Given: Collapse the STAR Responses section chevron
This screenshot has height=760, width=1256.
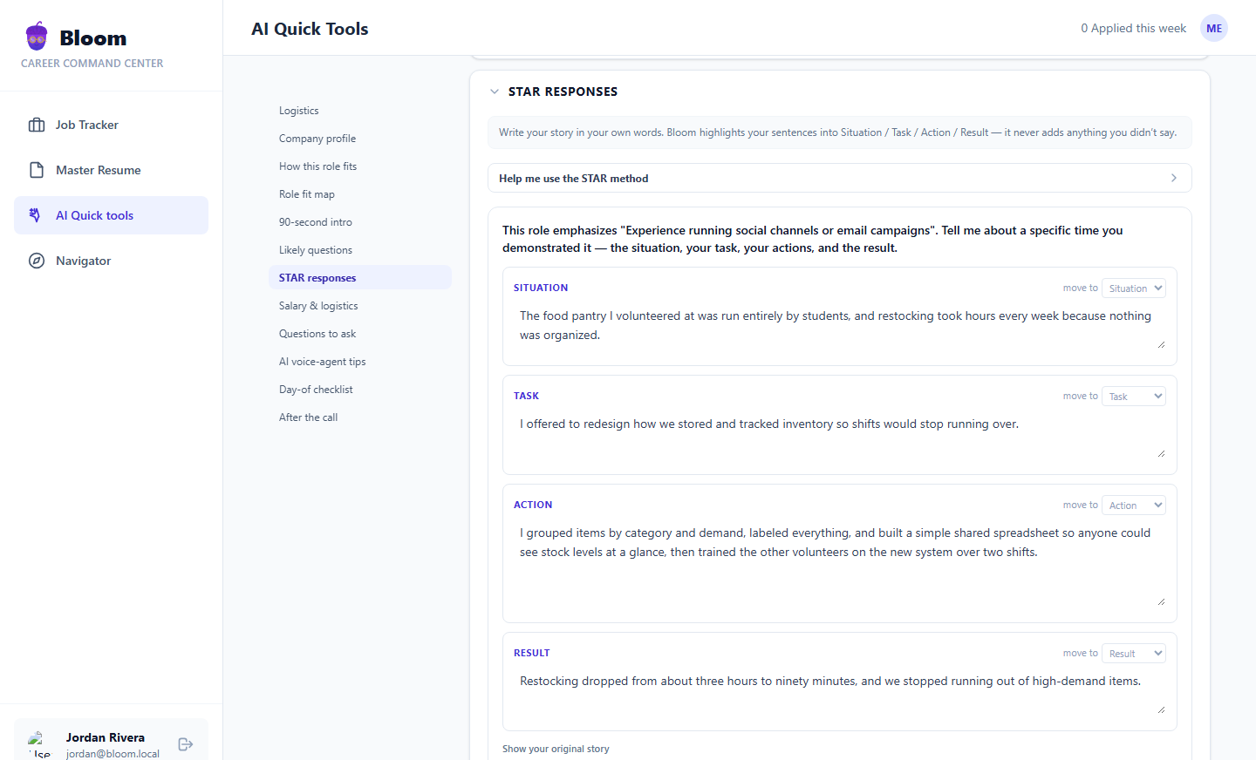Looking at the screenshot, I should (495, 92).
